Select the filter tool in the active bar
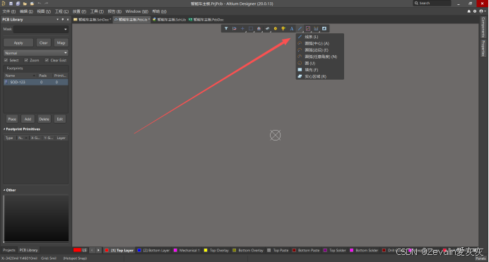The image size is (489, 262). [226, 29]
